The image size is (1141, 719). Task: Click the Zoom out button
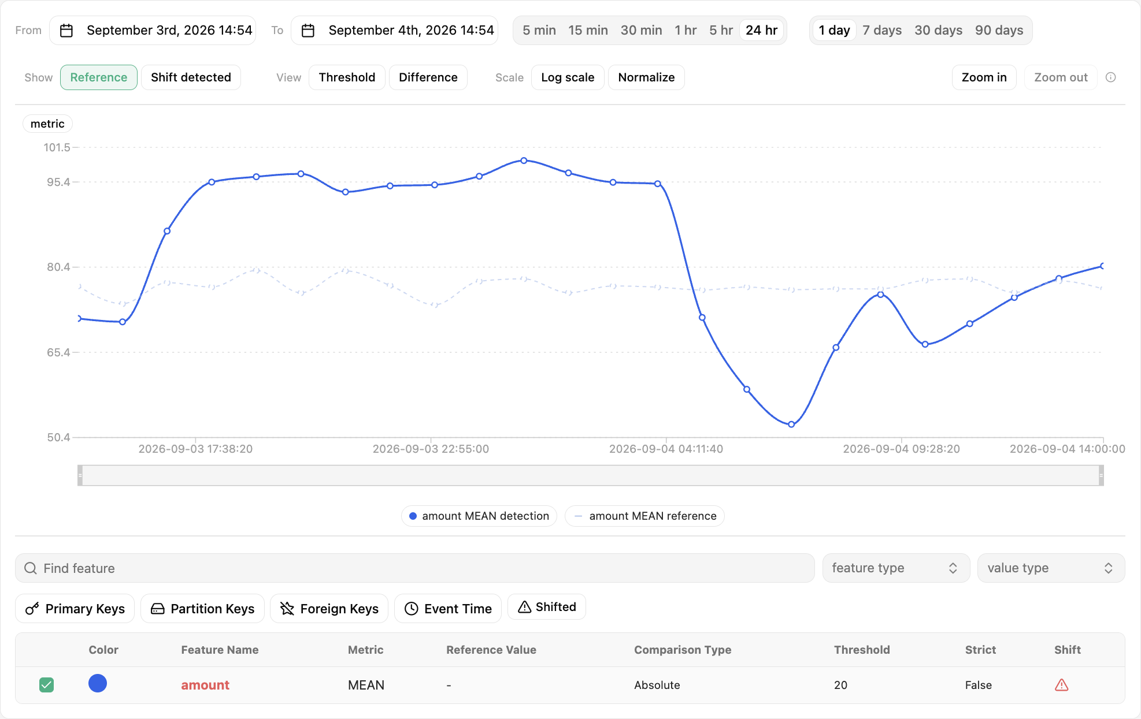coord(1061,77)
